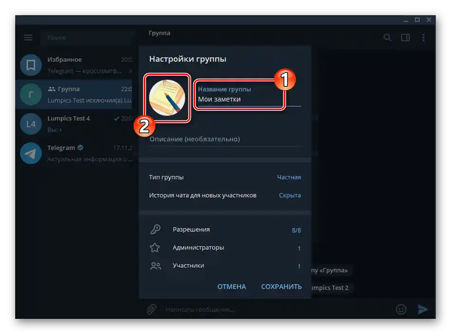Image resolution: width=451 pixels, height=334 pixels.
Task: Click the people icon beside Участники
Action: 156,265
